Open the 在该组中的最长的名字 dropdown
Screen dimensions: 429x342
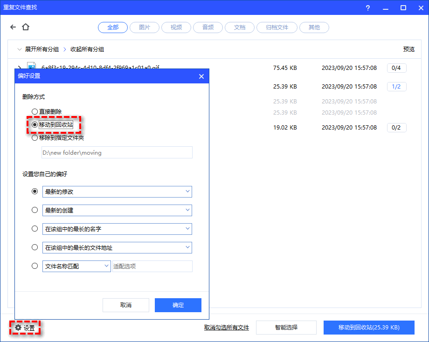117,229
